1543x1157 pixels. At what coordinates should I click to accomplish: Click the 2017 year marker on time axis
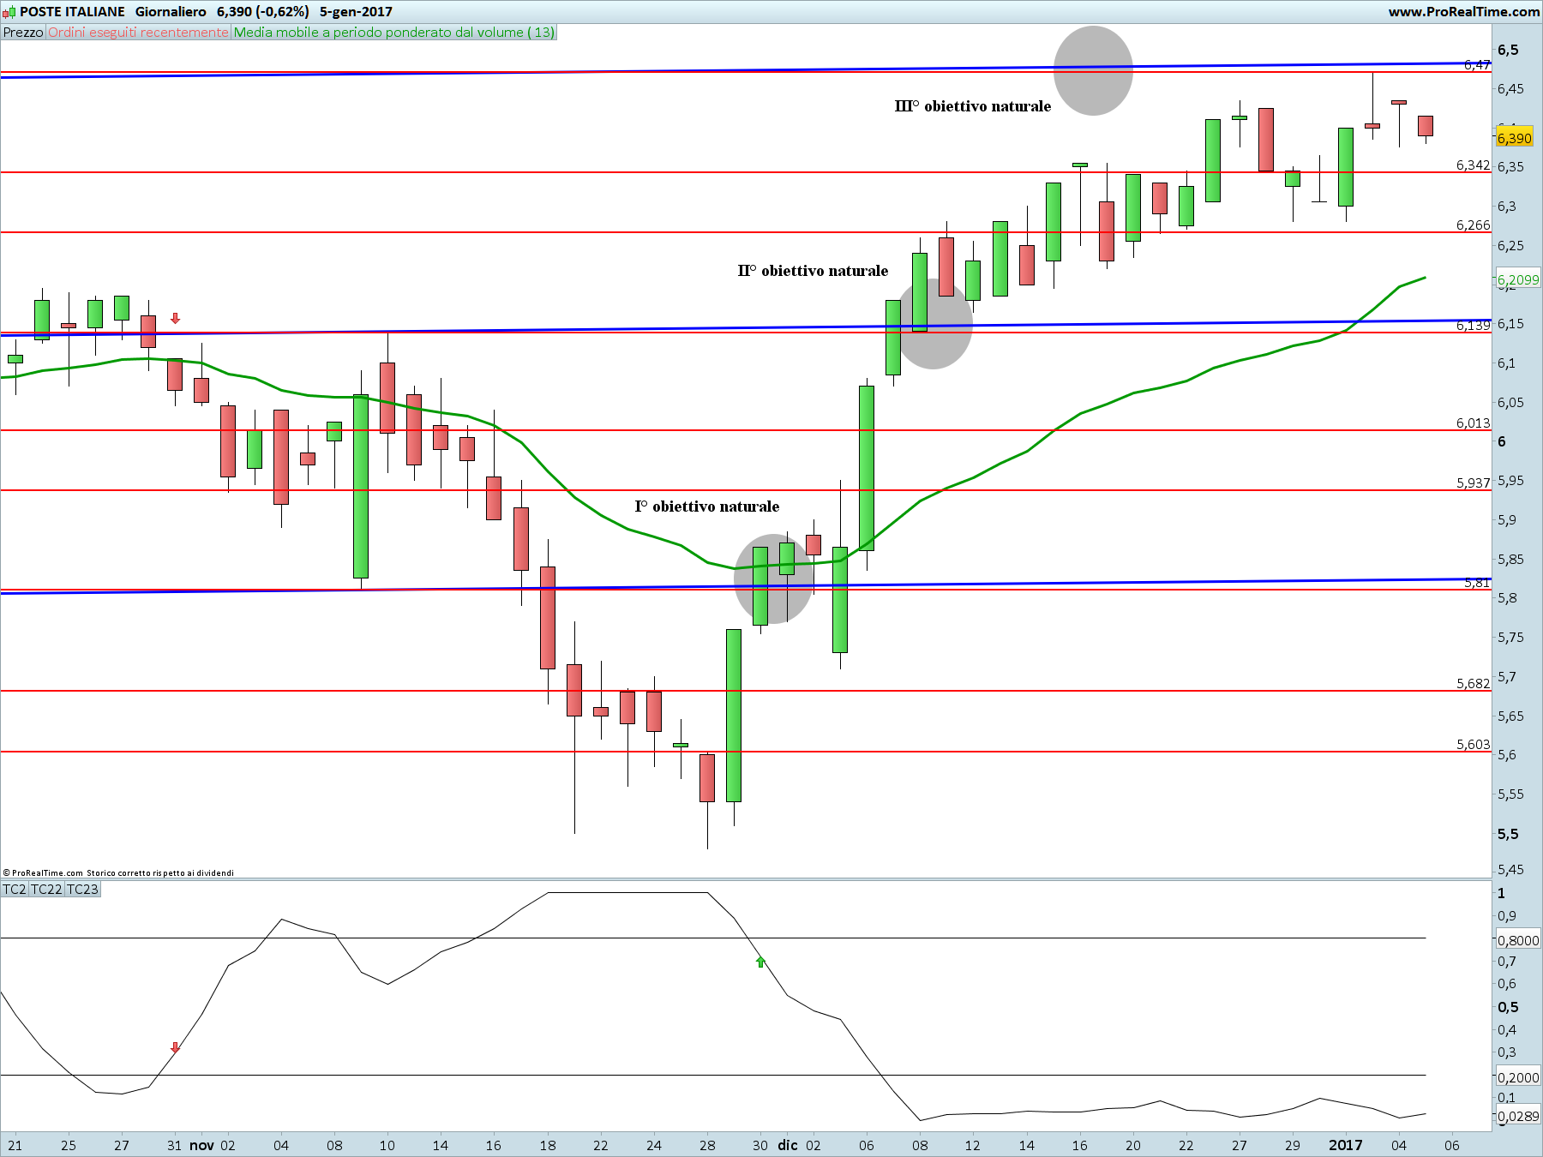pos(1345,1145)
